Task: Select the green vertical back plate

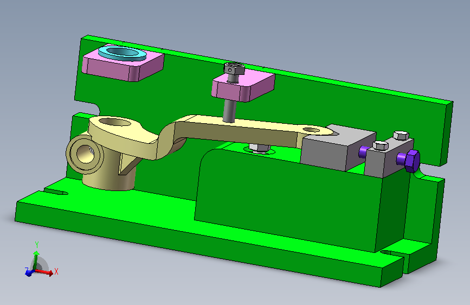Action: (300, 99)
